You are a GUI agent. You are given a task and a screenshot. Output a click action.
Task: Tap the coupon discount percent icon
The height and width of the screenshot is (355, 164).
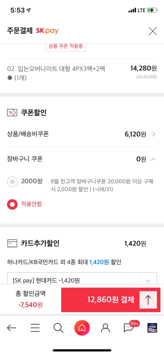(x=12, y=113)
